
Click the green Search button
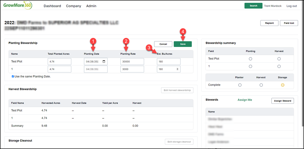(x=253, y=6)
